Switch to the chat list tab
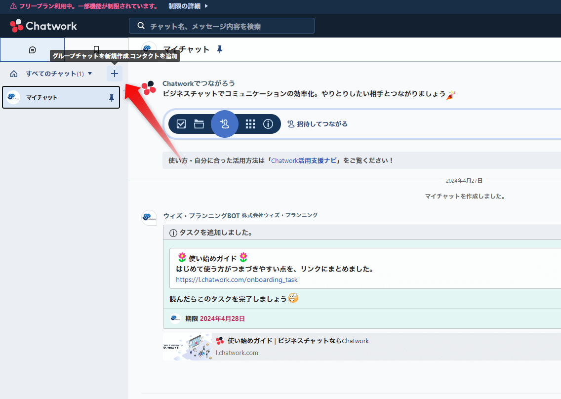The width and height of the screenshot is (561, 399). click(32, 50)
